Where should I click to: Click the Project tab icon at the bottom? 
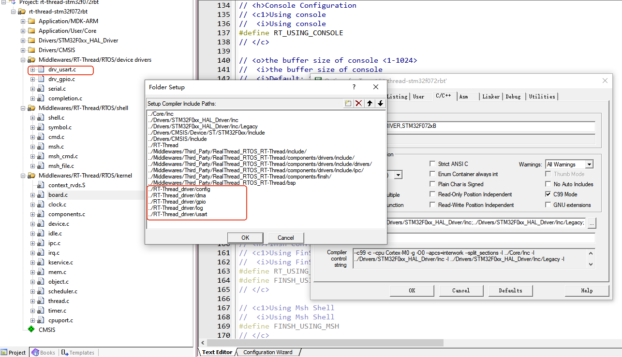coord(4,353)
